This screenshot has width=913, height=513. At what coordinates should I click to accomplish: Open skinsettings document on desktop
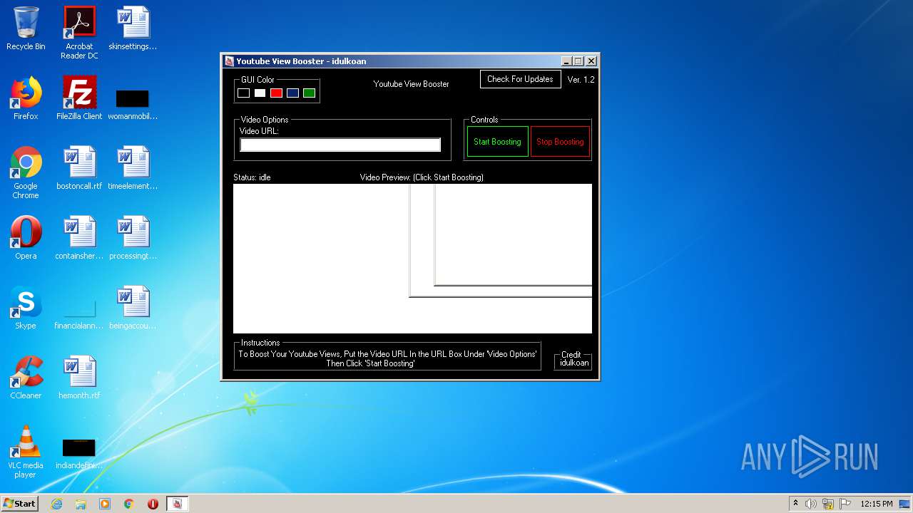[x=133, y=29]
